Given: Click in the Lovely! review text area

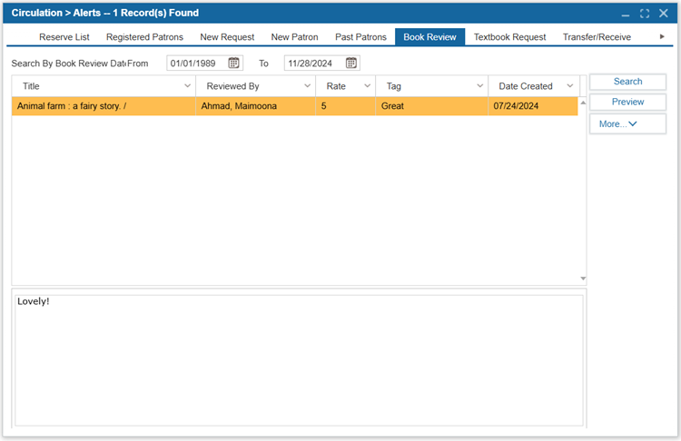Looking at the screenshot, I should [x=299, y=360].
